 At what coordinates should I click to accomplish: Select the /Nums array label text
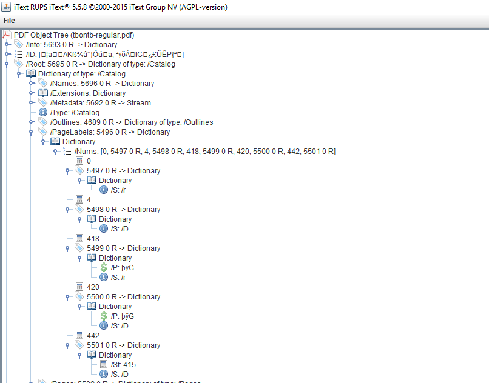[x=205, y=152]
